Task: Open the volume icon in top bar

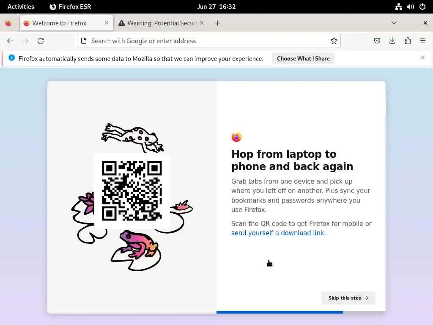Action: click(x=410, y=7)
